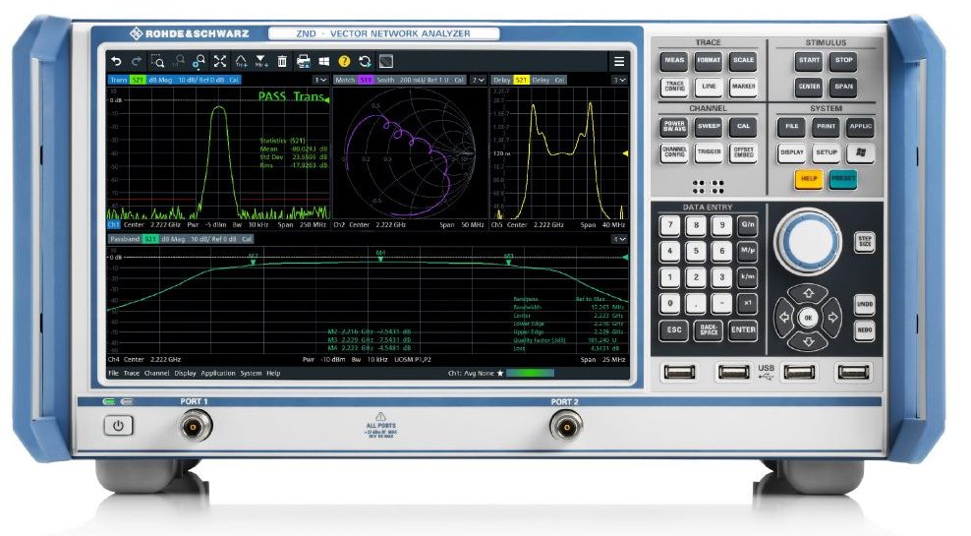
Task: Open the diagram 4 dropdown above Passband trace
Action: [x=620, y=239]
